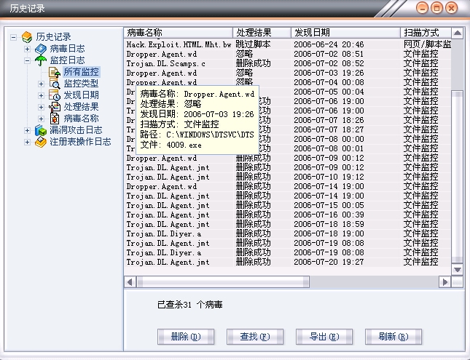470x360 pixels.
Task: Expand the 病毒日志 node
Action: pos(27,49)
